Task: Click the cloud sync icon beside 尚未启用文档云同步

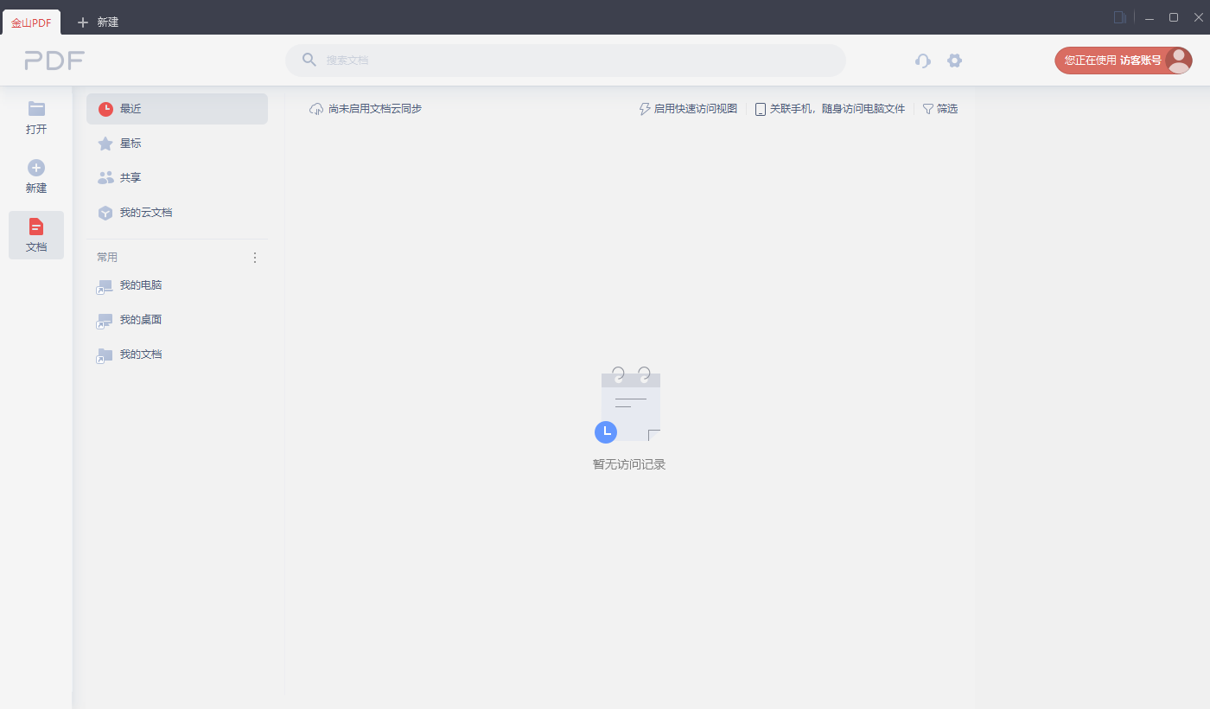Action: coord(315,109)
